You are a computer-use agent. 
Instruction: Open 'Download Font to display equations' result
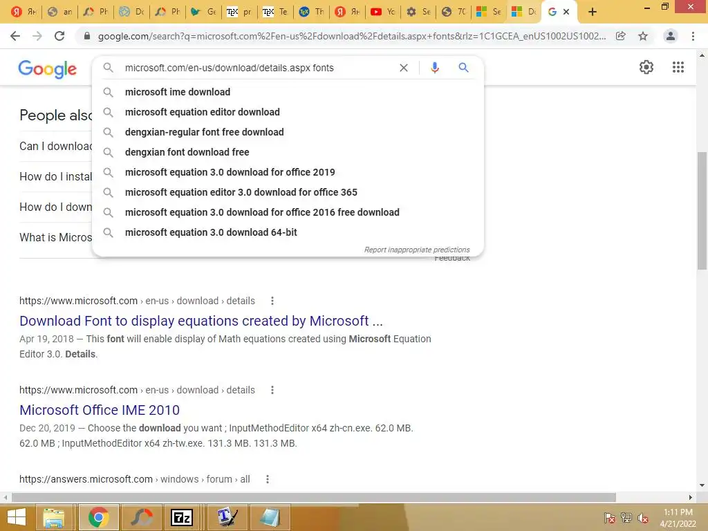pyautogui.click(x=201, y=321)
